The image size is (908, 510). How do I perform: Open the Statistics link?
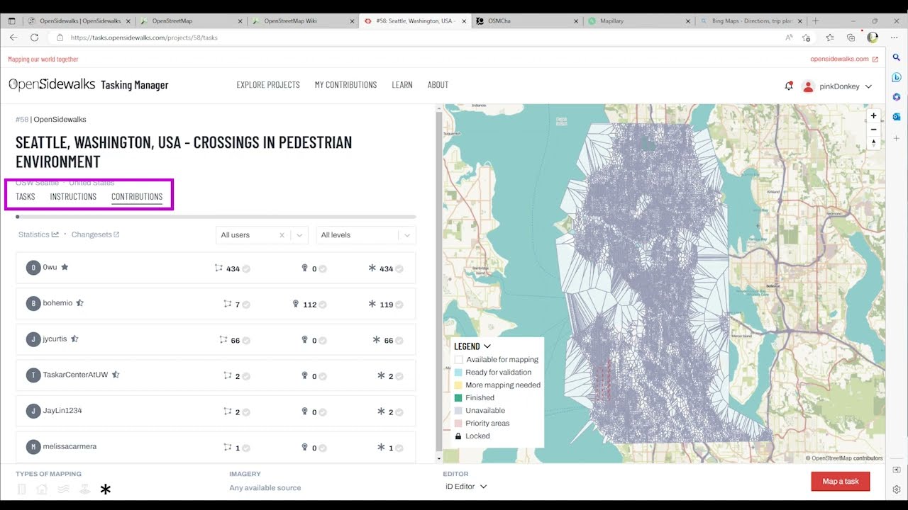[x=38, y=234]
